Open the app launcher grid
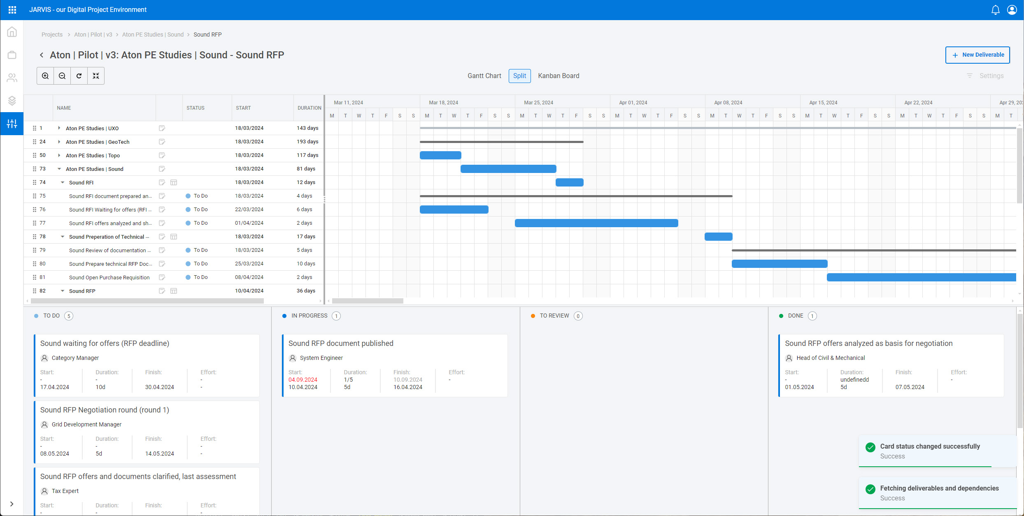1024x516 pixels. coord(12,9)
